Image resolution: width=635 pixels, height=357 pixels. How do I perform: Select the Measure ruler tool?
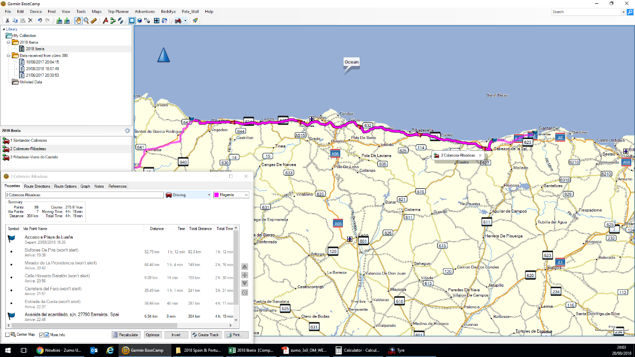coord(94,21)
